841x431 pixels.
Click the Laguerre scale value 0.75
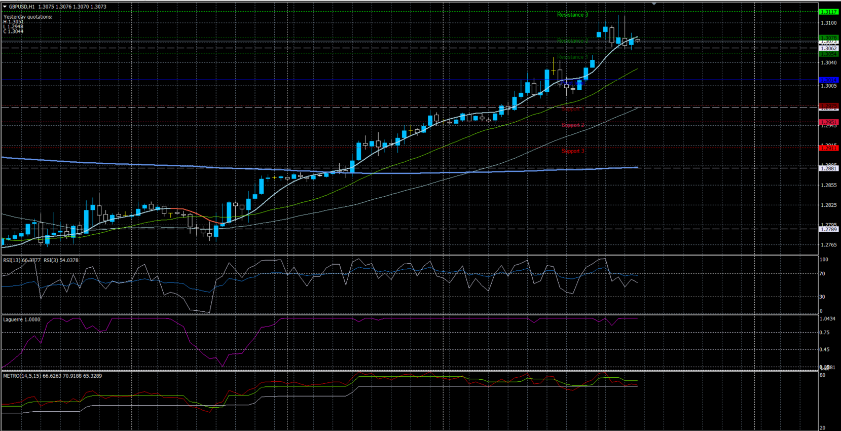[825, 333]
